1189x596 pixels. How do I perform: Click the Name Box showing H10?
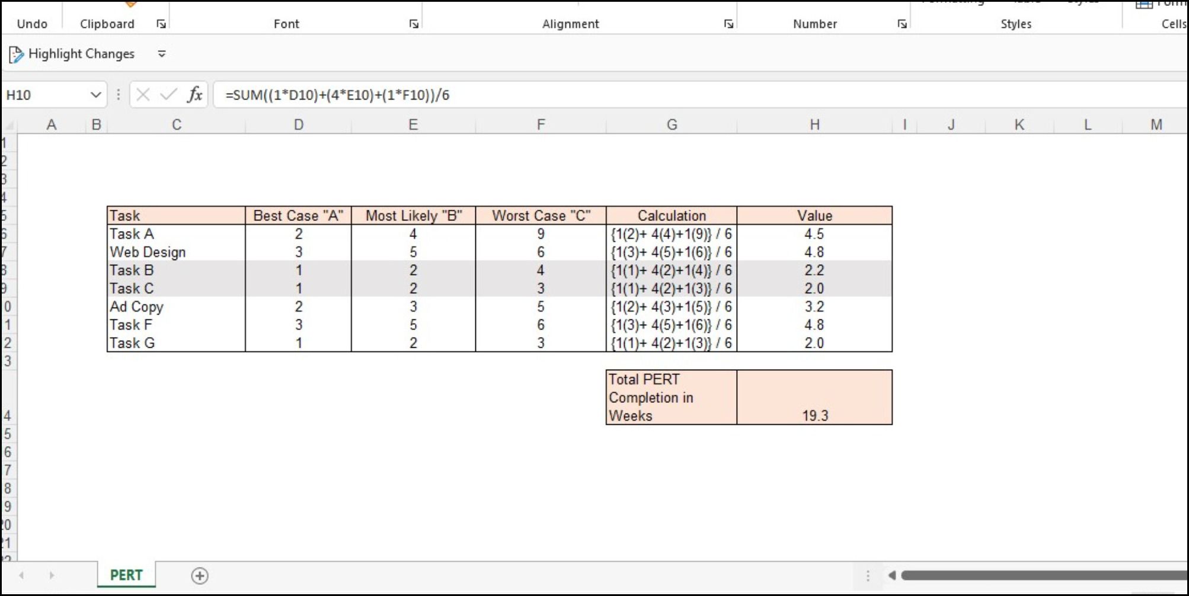[x=46, y=95]
